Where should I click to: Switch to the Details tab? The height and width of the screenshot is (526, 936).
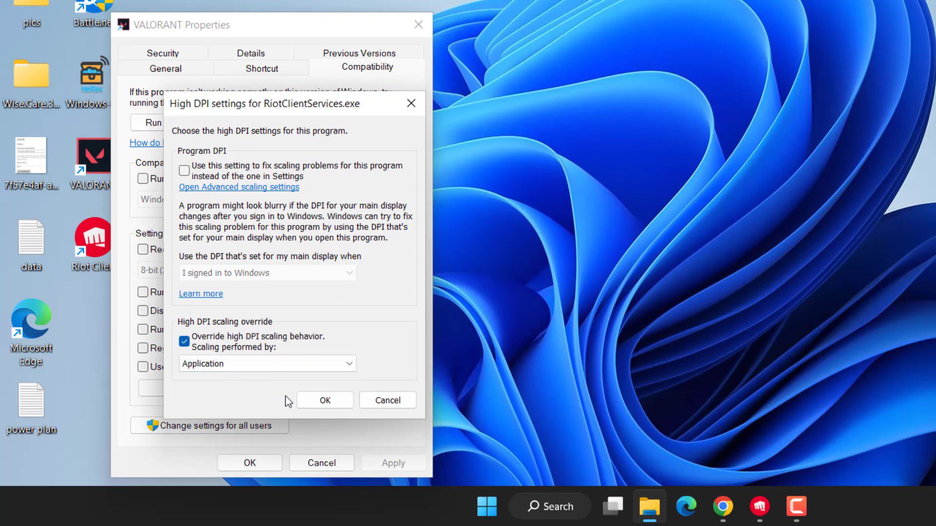[x=251, y=53]
